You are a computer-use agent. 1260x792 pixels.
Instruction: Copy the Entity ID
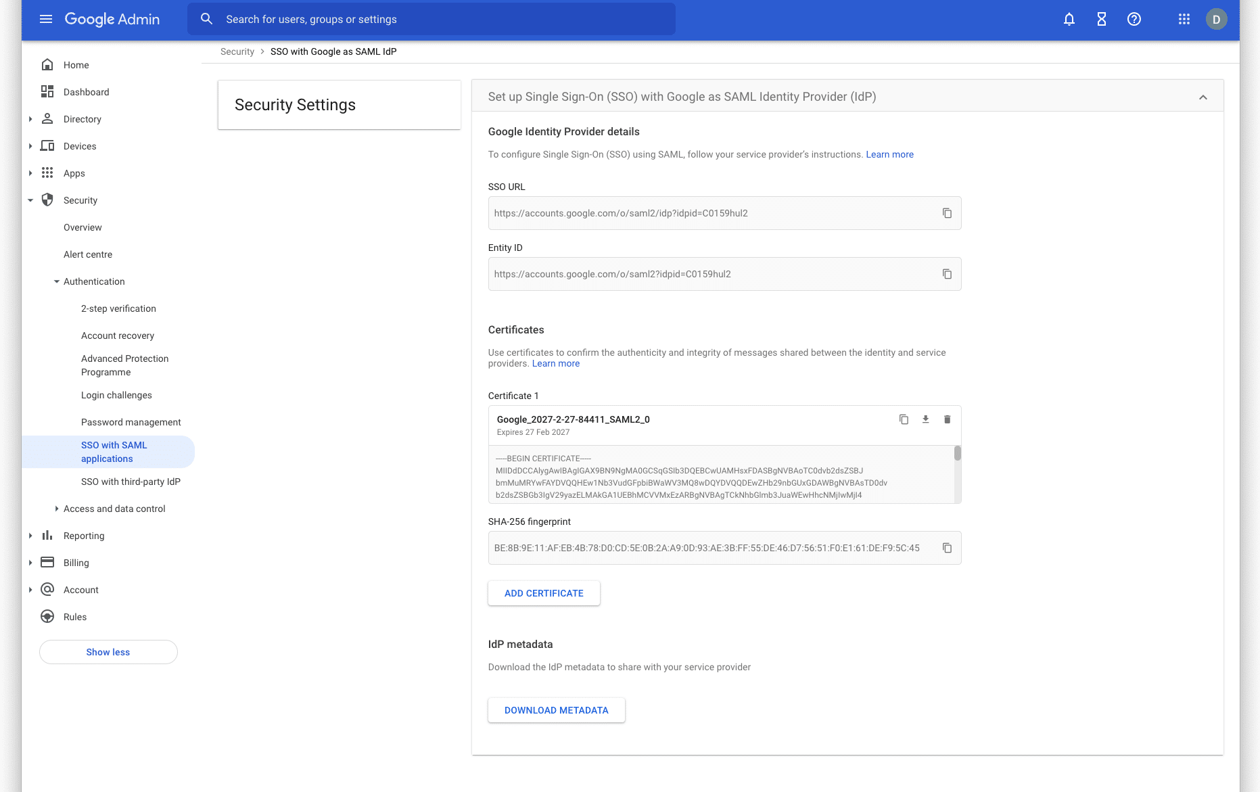[947, 274]
